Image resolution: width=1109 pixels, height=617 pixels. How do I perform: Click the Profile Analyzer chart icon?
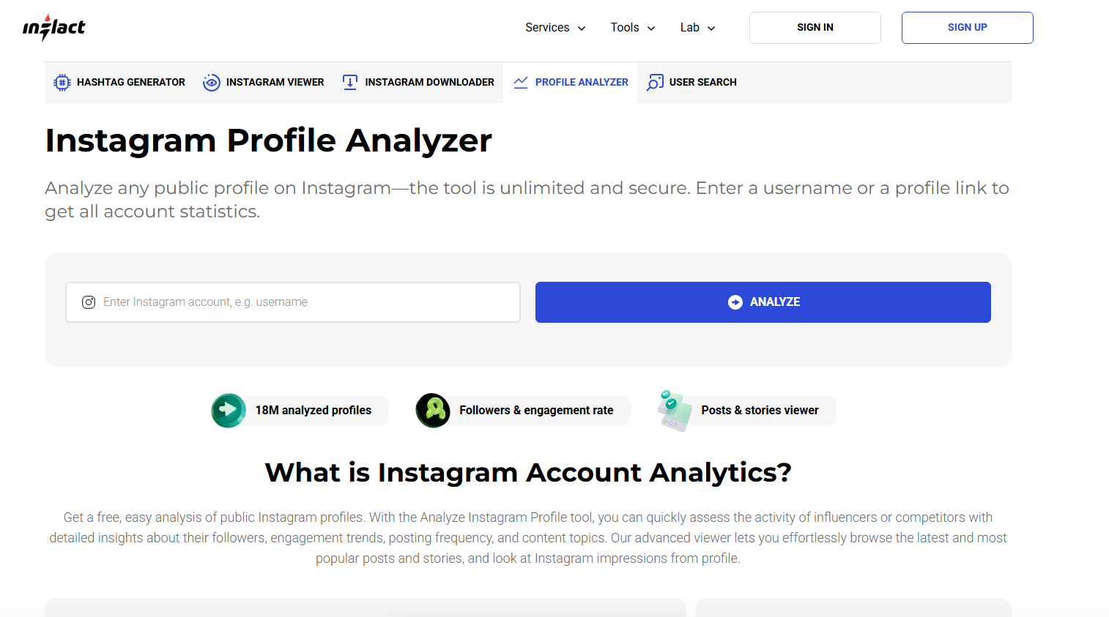(x=520, y=82)
